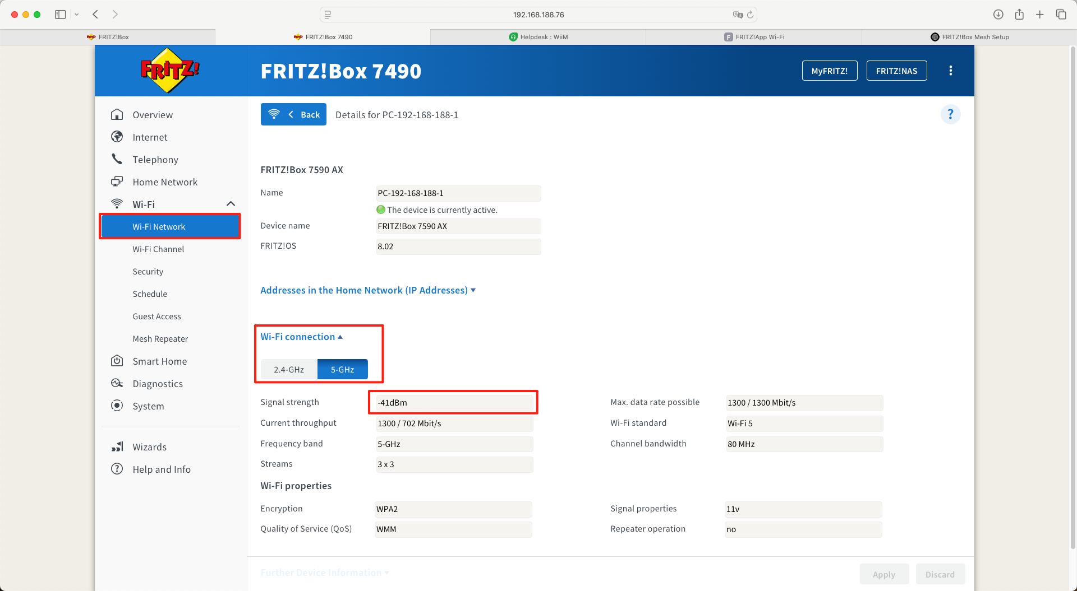Click the FRITZ! logo

(170, 71)
